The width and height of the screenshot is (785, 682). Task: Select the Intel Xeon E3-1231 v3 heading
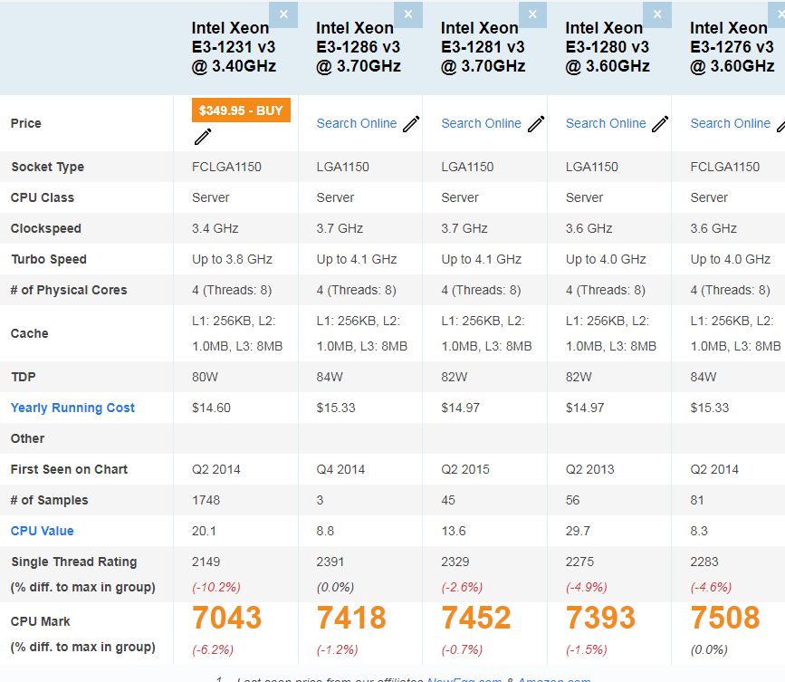click(x=234, y=47)
